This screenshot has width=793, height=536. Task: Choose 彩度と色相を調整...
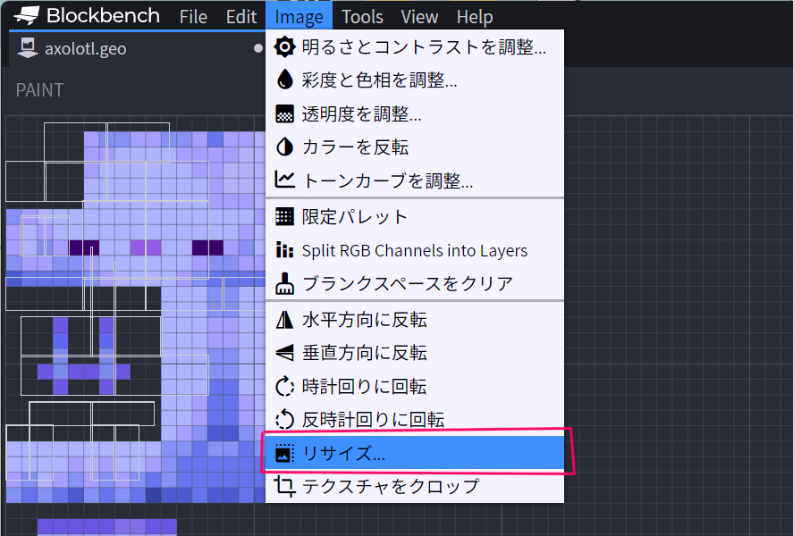415,80
